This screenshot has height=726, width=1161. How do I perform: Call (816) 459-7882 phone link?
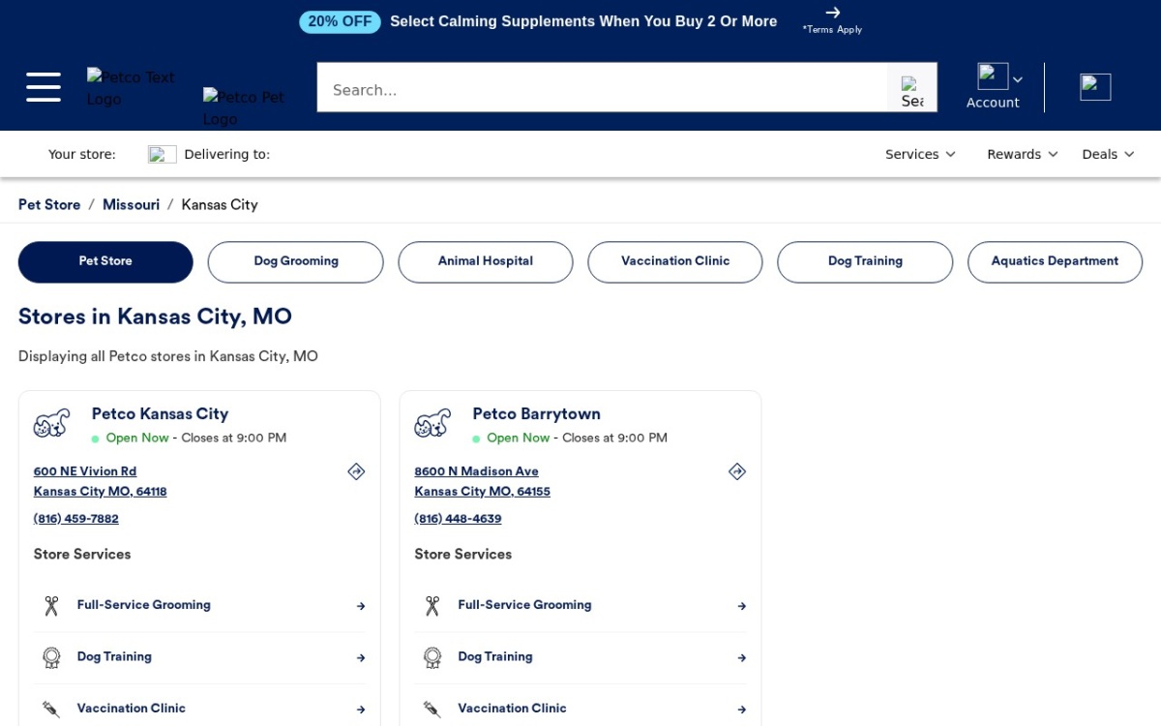76,519
